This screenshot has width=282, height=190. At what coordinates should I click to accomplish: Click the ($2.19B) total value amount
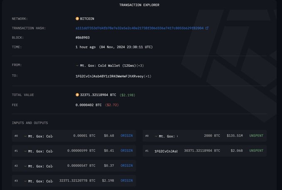(x=128, y=95)
